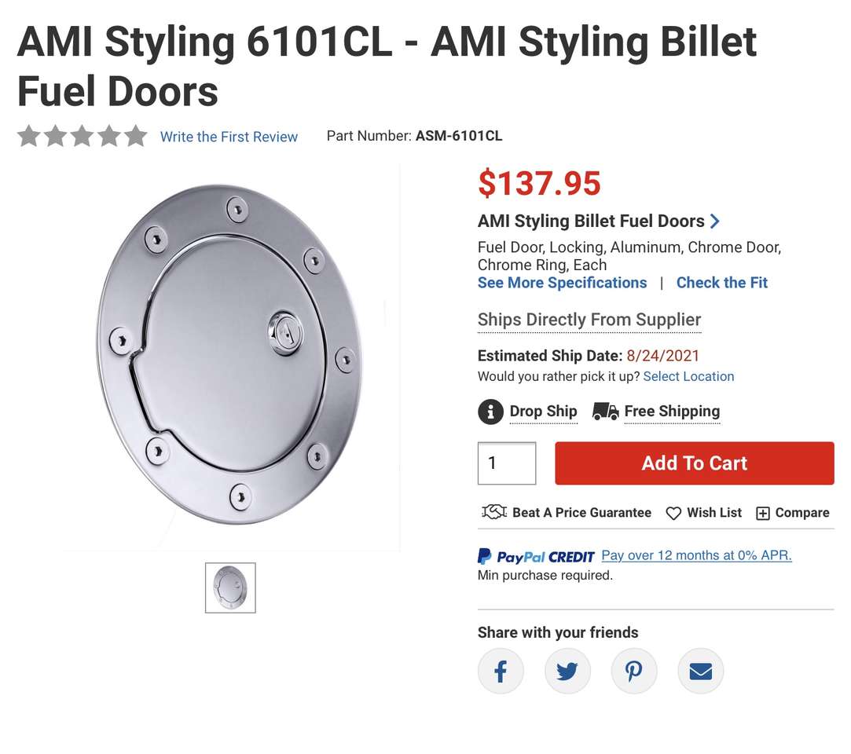851x754 pixels.
Task: Share product on Pinterest
Action: click(x=634, y=672)
